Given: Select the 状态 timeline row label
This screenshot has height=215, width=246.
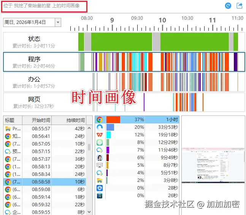Looking at the screenshot, I should (x=34, y=39).
